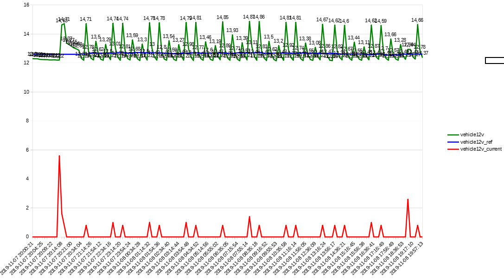Viewport: 504px width, 280px height.
Task: Click the 13,93 data label
Action: click(232, 31)
